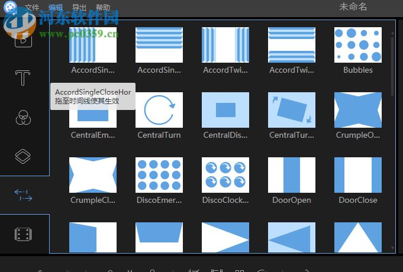The width and height of the screenshot is (403, 272).
Task: Select the AccordSin... transition with horizontal stripes
Action: tap(159, 45)
